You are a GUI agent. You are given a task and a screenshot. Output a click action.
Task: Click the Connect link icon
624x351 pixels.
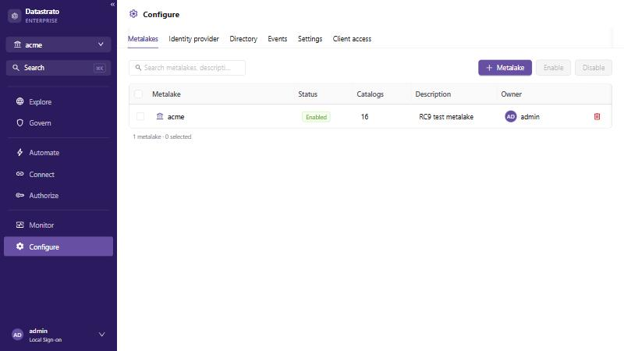[x=20, y=174]
